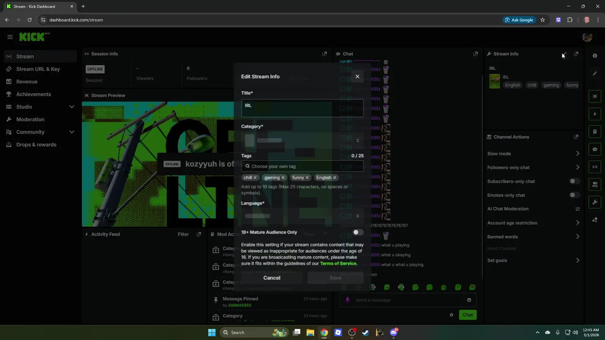This screenshot has width=605, height=340.
Task: Open the Windows Start menu
Action: [x=212, y=332]
